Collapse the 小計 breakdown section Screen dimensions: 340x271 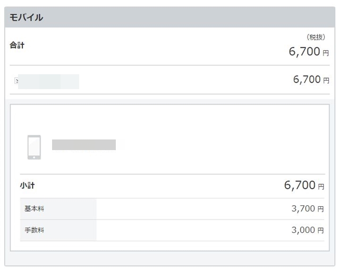point(172,186)
